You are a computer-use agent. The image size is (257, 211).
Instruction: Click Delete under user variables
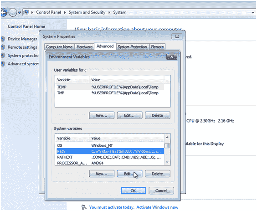click(158, 115)
